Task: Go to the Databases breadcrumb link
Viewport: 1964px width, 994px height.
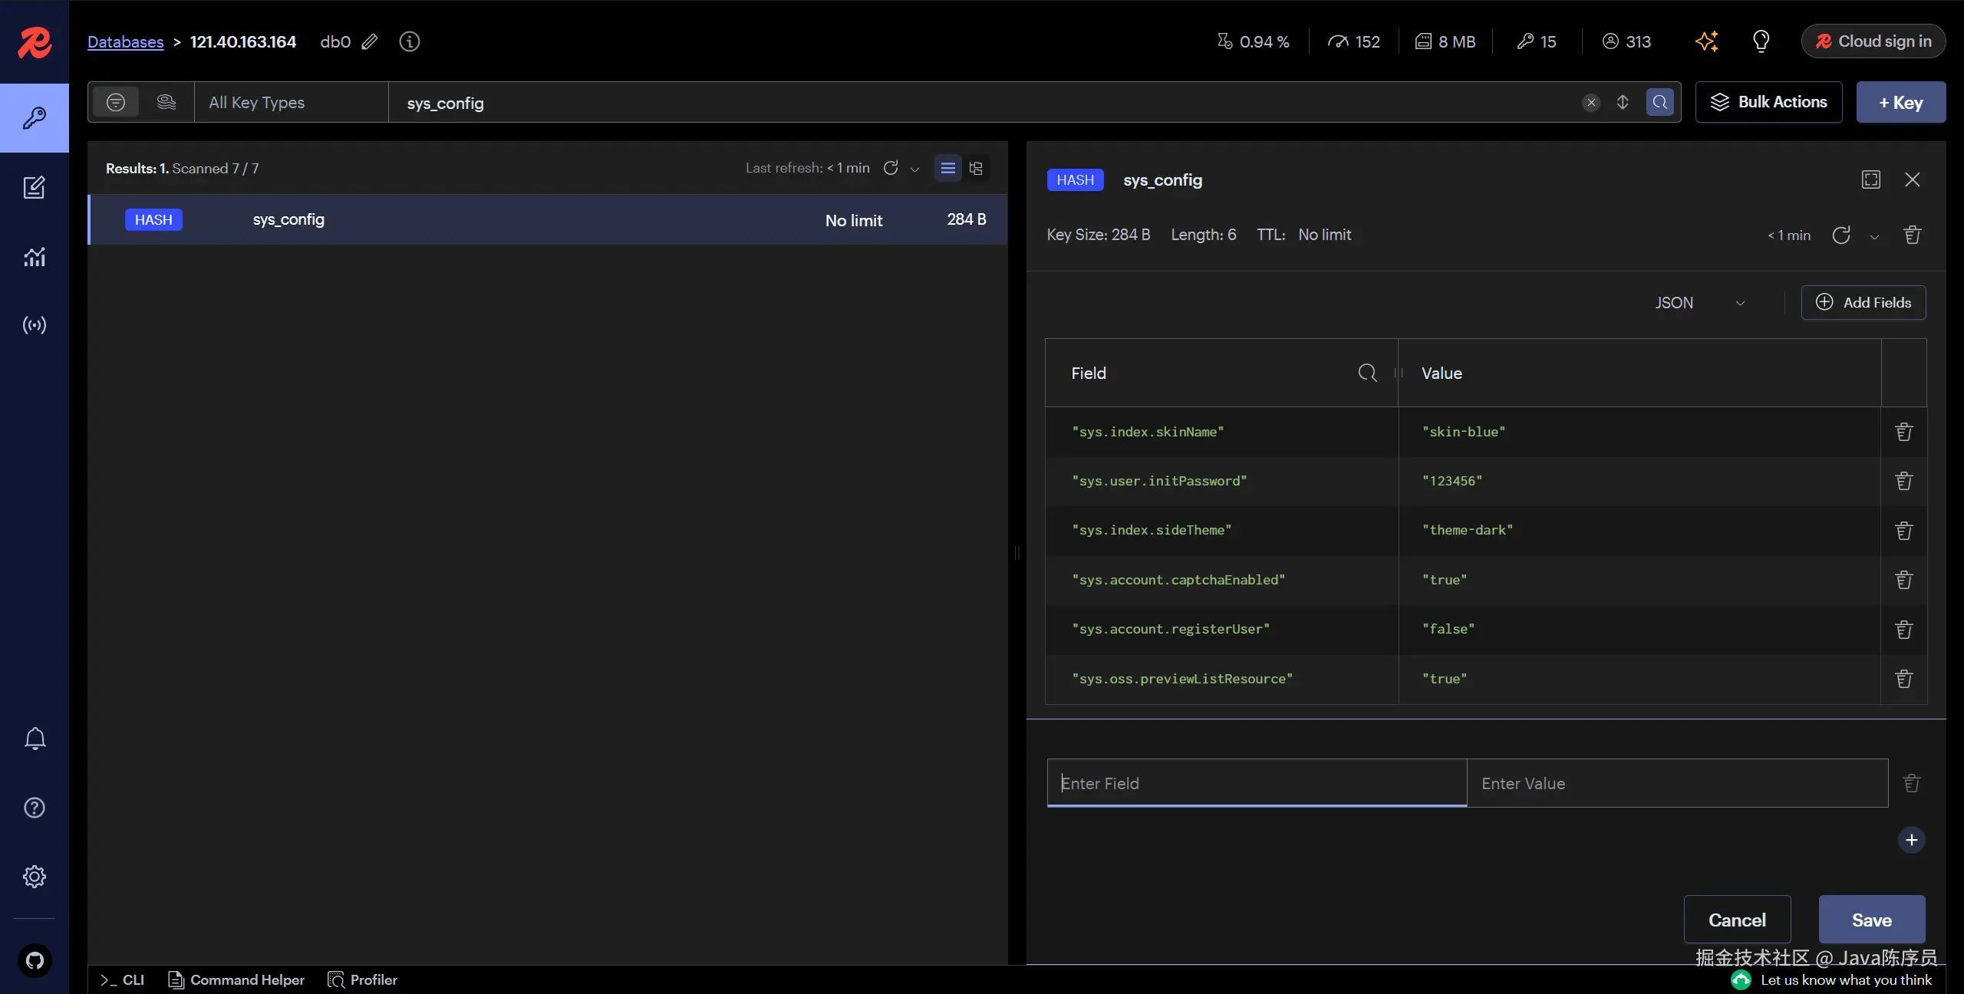Action: point(125,41)
